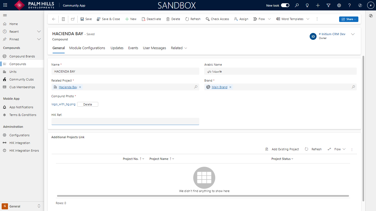376x211 pixels.
Task: Open the search magnifier in header
Action: tap(297, 5)
